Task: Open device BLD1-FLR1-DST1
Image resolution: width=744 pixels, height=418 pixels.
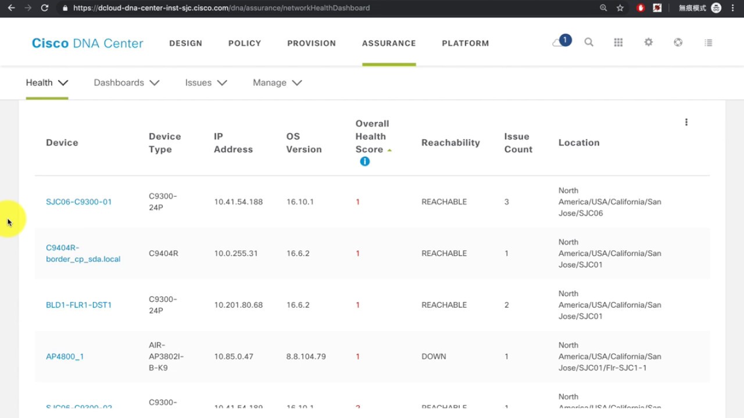Action: coord(78,305)
